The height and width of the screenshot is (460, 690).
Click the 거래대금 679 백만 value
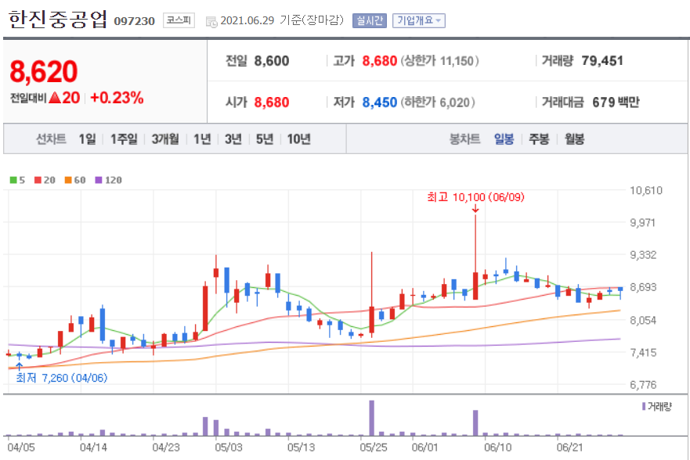point(615,102)
